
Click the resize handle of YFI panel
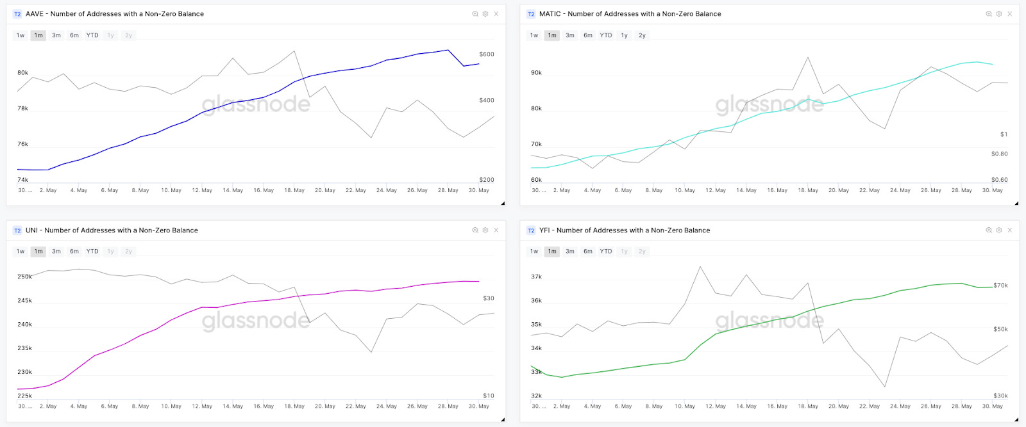pyautogui.click(x=1016, y=420)
